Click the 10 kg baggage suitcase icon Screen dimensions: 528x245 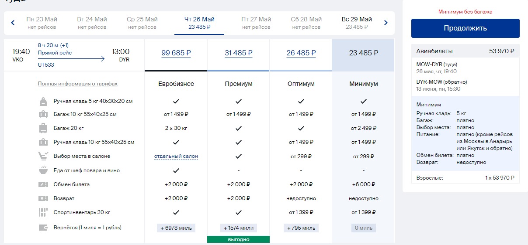(x=43, y=114)
